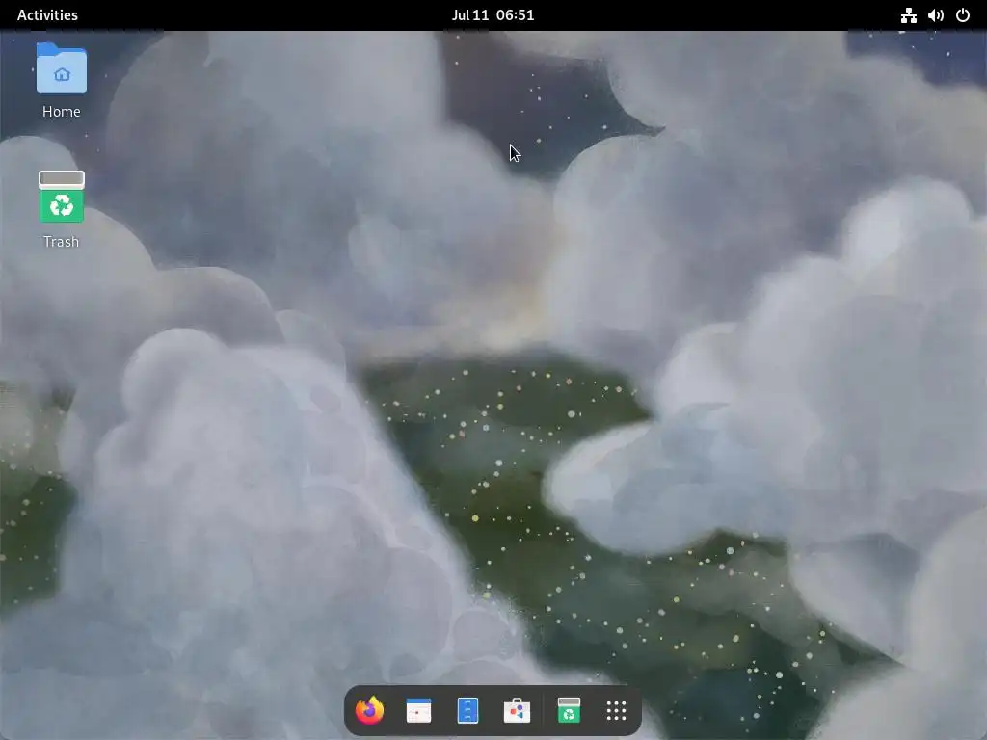Open the Trash from the dock

coord(569,710)
